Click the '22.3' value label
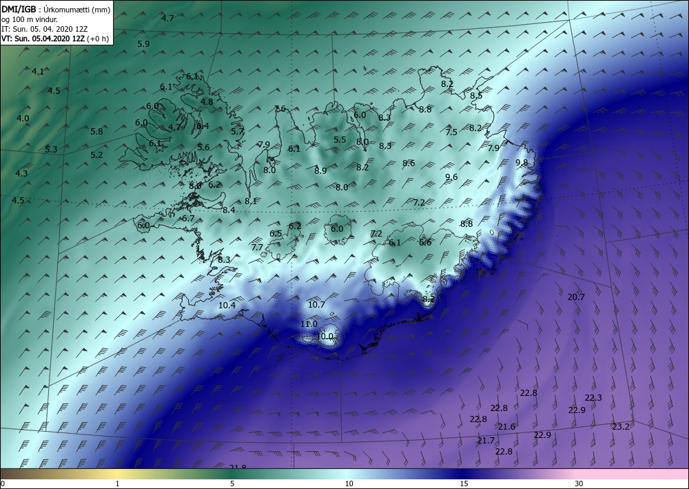689x489 pixels. pos(593,398)
